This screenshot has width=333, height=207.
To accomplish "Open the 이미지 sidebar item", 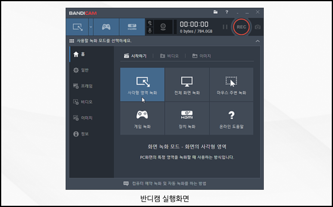I will (92, 118).
